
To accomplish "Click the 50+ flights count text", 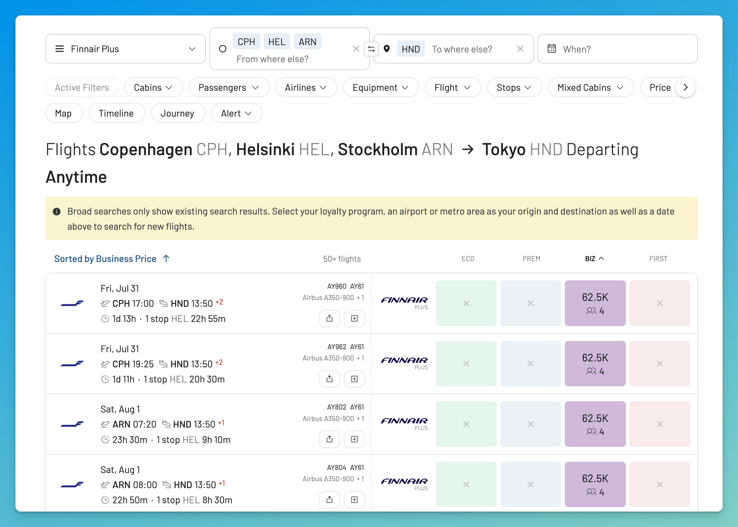I will coord(342,259).
